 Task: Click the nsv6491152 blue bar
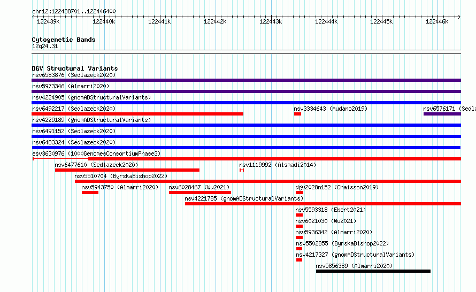246,136
